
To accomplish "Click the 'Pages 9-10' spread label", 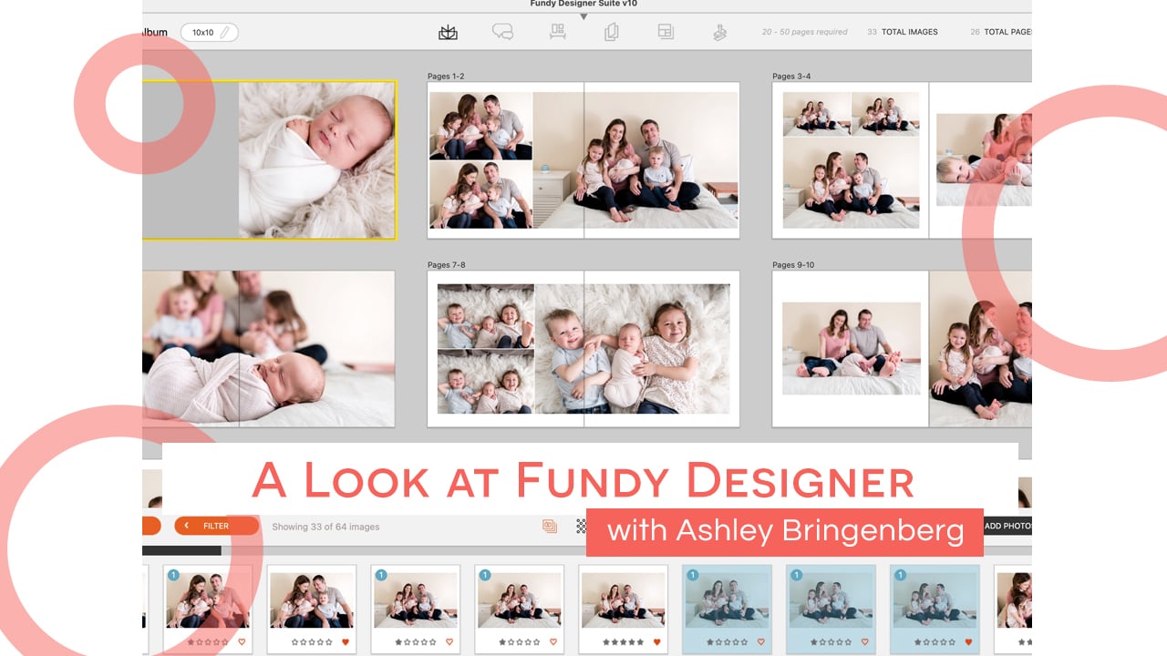I will coord(793,265).
